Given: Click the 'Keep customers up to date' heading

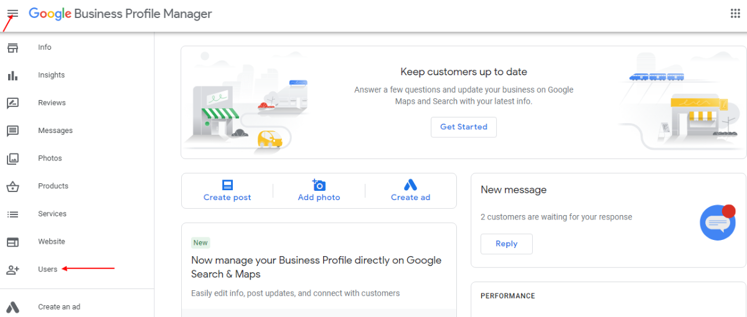Looking at the screenshot, I should point(464,72).
